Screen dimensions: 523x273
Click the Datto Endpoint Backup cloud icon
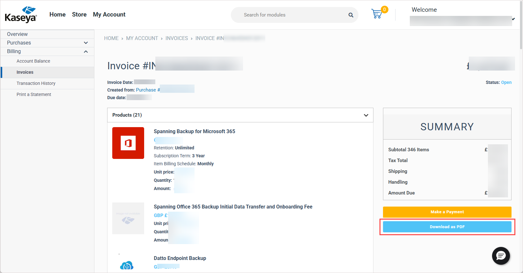point(127,265)
